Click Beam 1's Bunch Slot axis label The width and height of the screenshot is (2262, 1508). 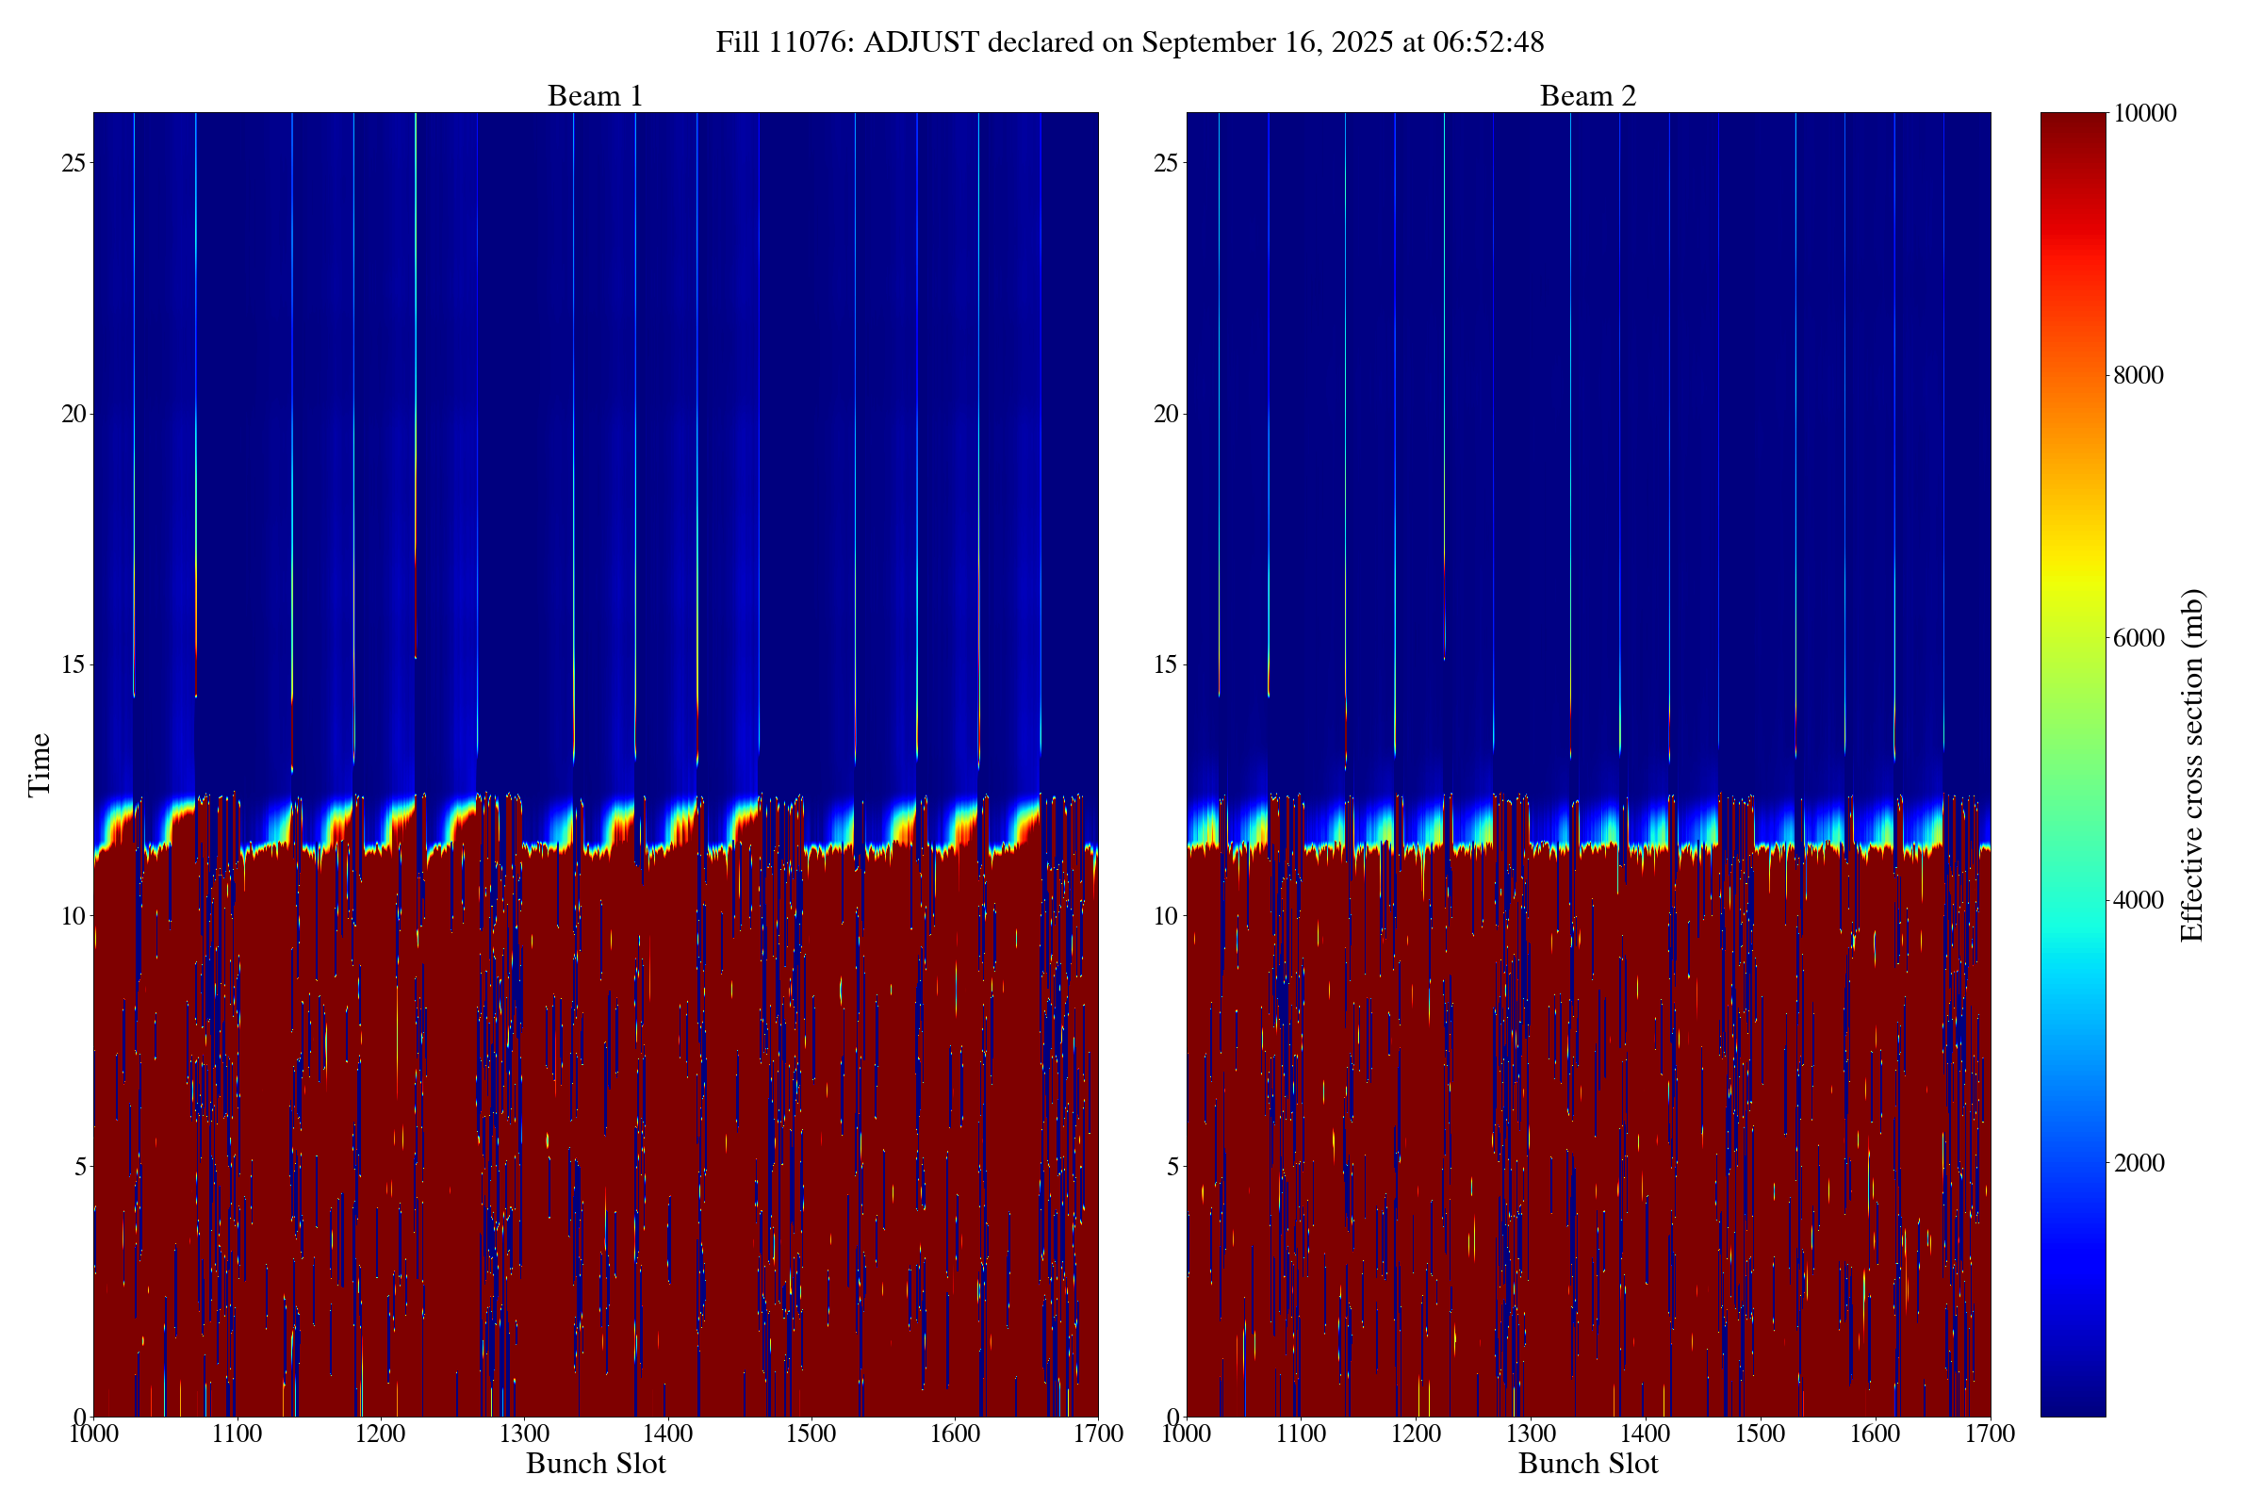click(596, 1464)
